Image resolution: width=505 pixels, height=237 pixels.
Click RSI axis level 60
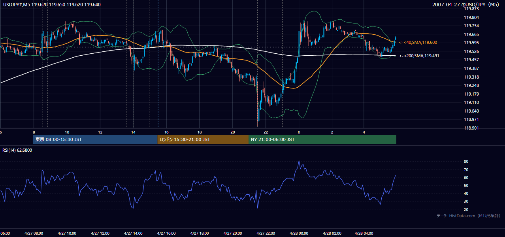[x=466, y=177]
